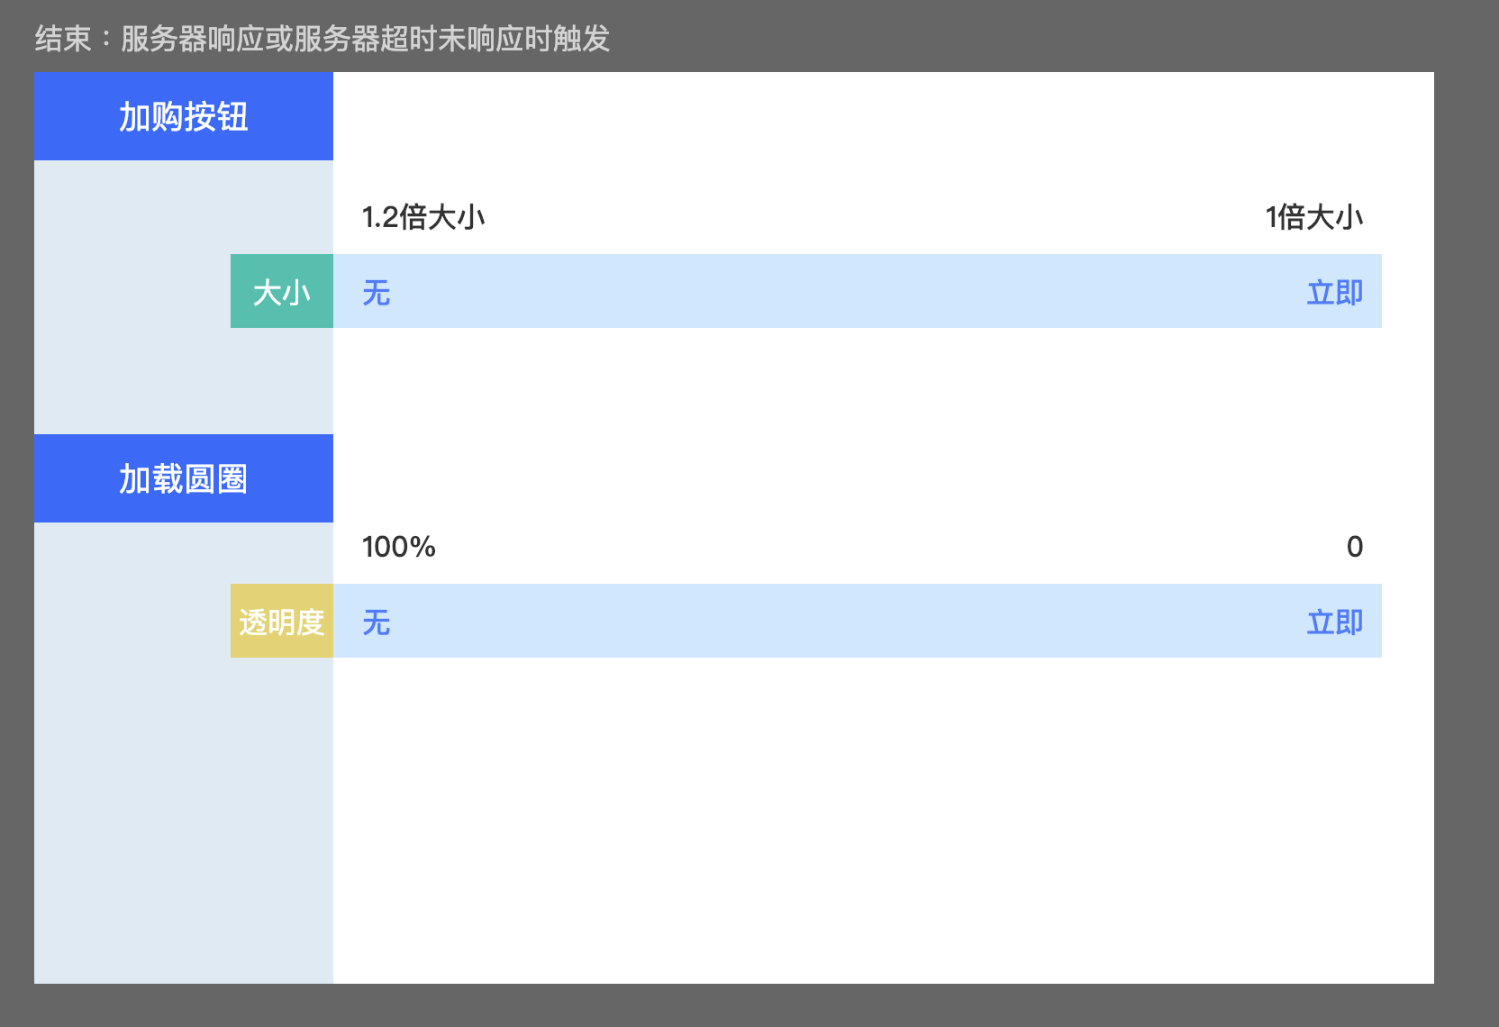1499x1027 pixels.
Task: Click the 1倍大小 end value label
Action: [x=1313, y=217]
